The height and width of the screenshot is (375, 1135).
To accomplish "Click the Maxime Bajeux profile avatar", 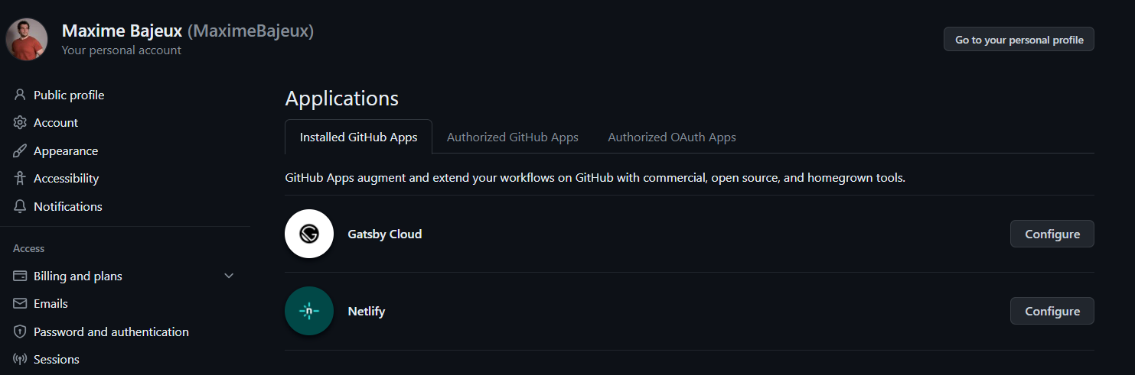I will point(27,40).
